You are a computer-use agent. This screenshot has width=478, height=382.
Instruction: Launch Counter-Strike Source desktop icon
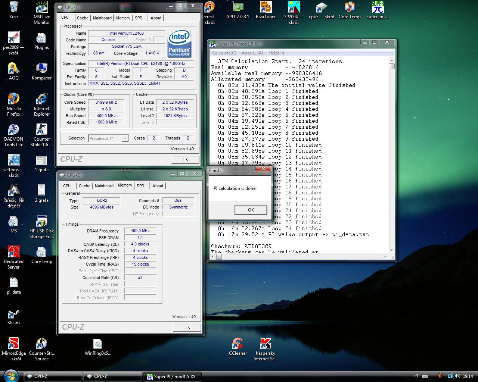42,349
